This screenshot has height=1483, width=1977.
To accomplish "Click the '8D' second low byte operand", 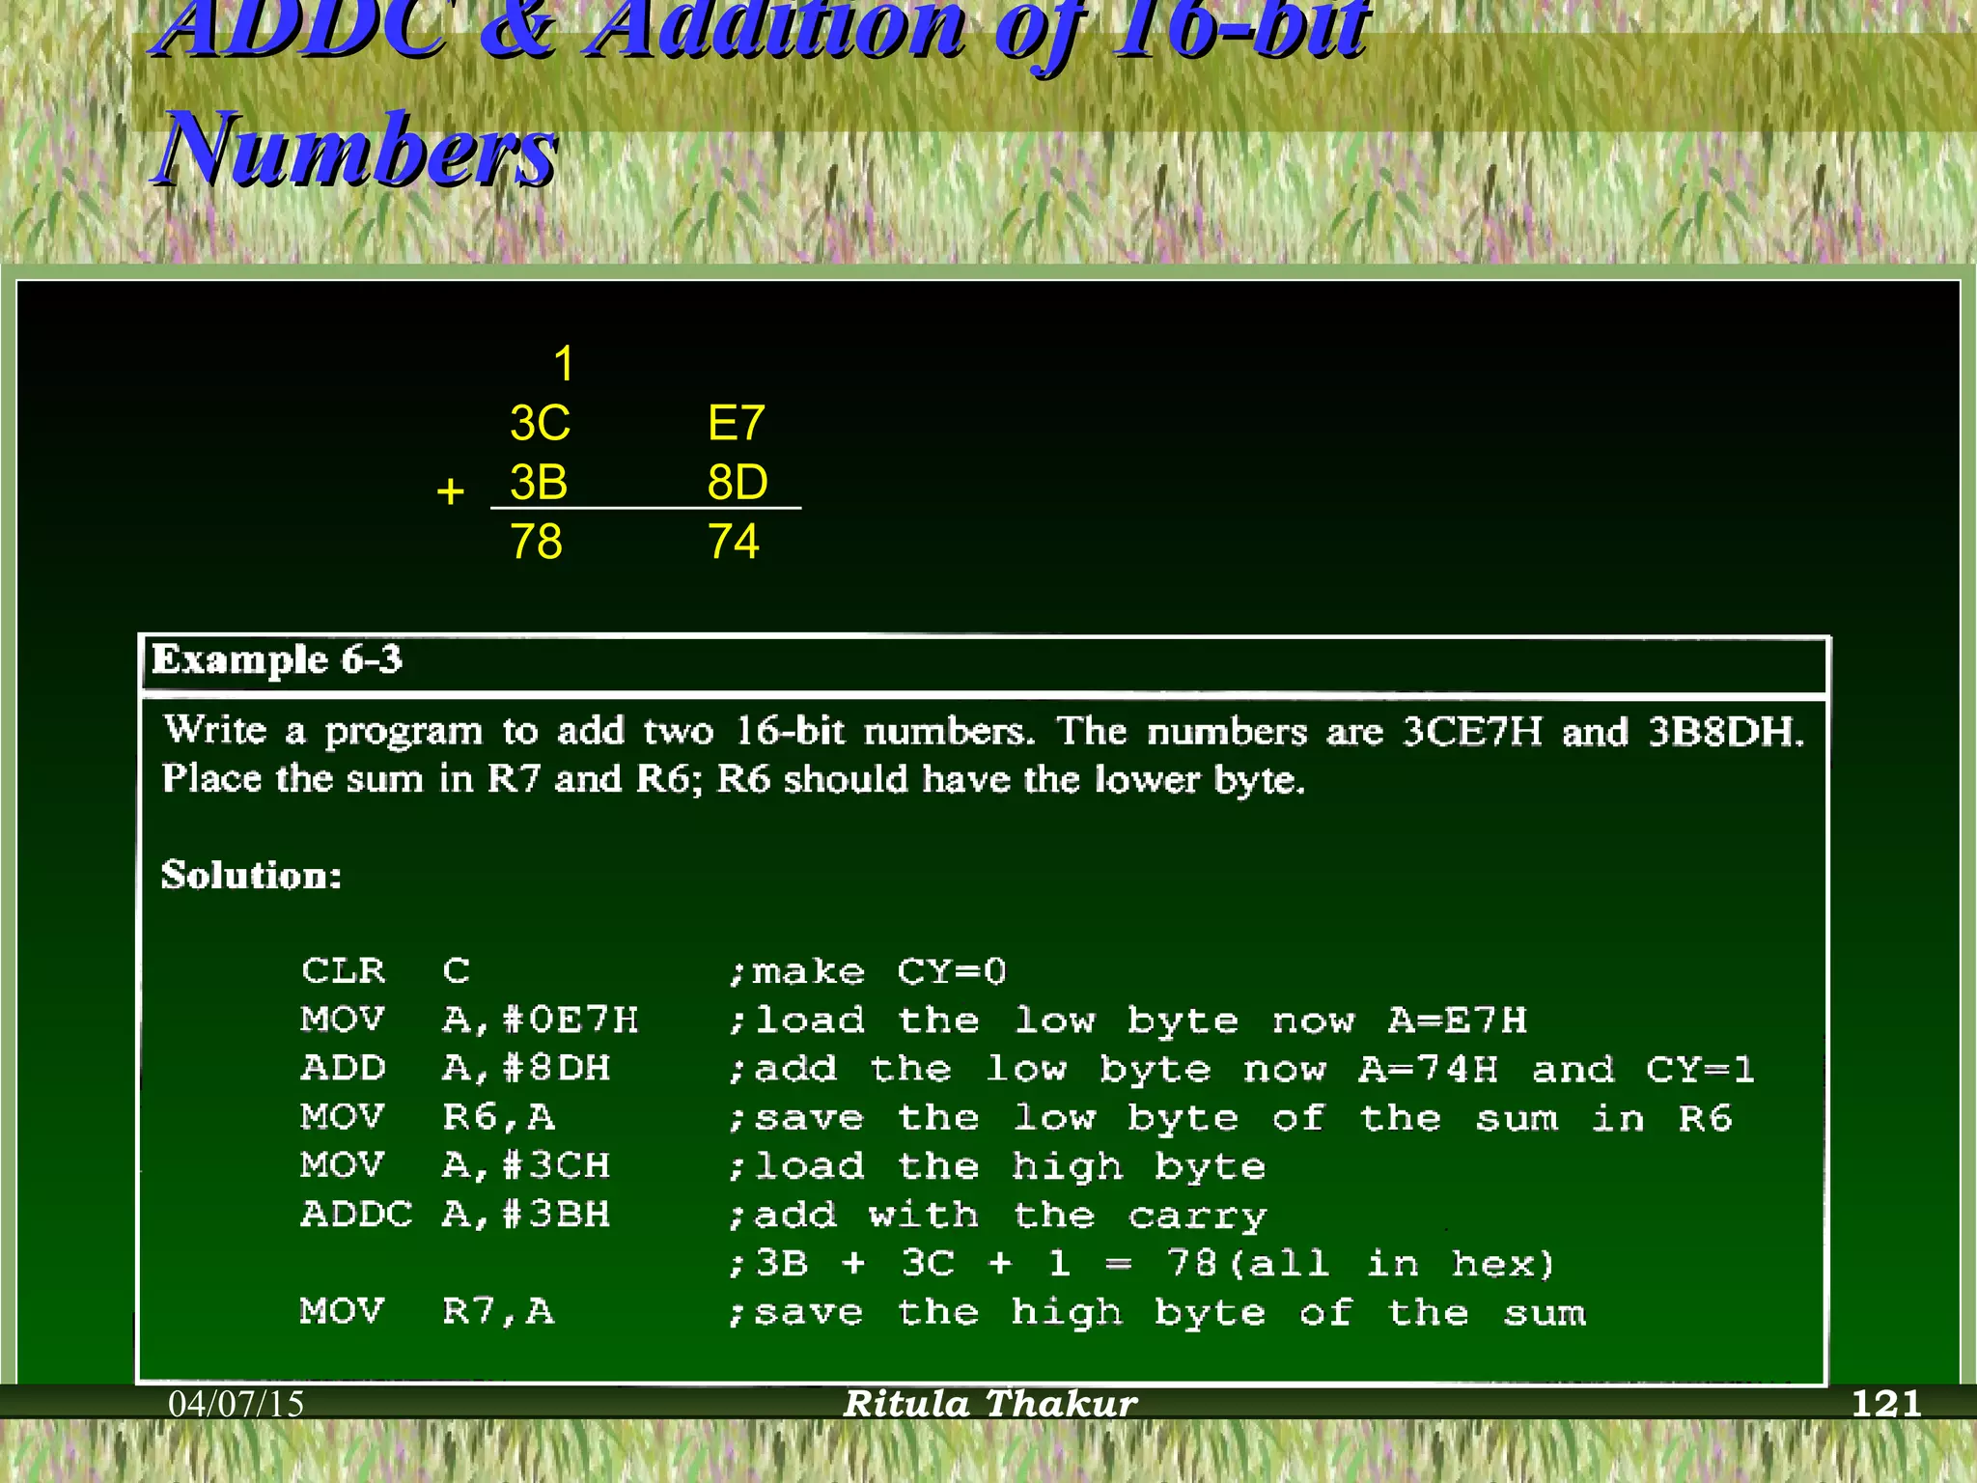I will click(738, 483).
